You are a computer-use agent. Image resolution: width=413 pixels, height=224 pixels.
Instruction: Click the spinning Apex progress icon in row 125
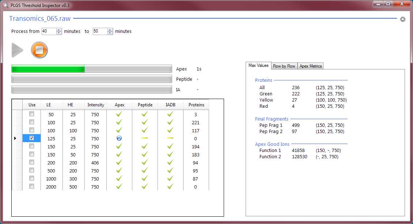point(119,138)
